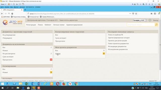Screen dimensions: 161x90
Task: Open Outlook from the guest taskbar
Action: 33,84
